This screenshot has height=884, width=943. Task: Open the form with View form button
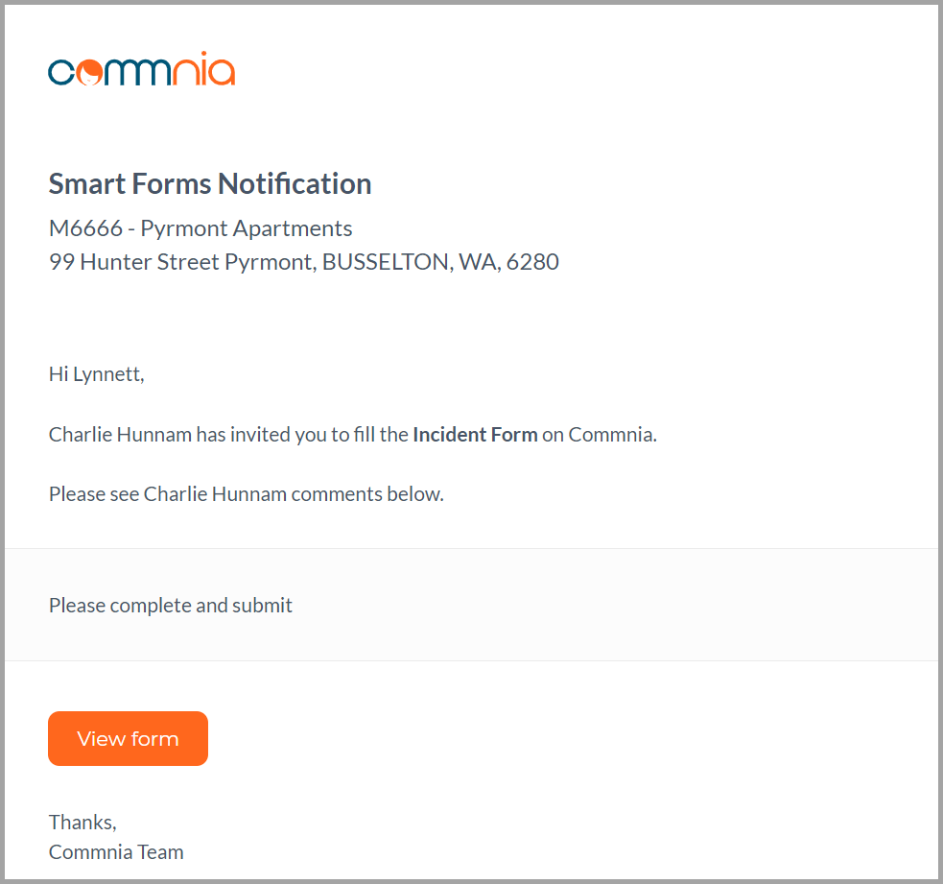click(x=129, y=738)
